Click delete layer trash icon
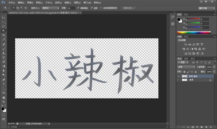This screenshot has width=217, height=129. coord(211,127)
